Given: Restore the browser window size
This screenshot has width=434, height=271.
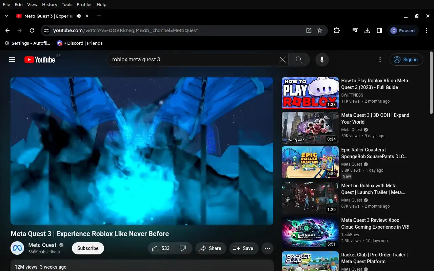Looking at the screenshot, I should coord(417,16).
